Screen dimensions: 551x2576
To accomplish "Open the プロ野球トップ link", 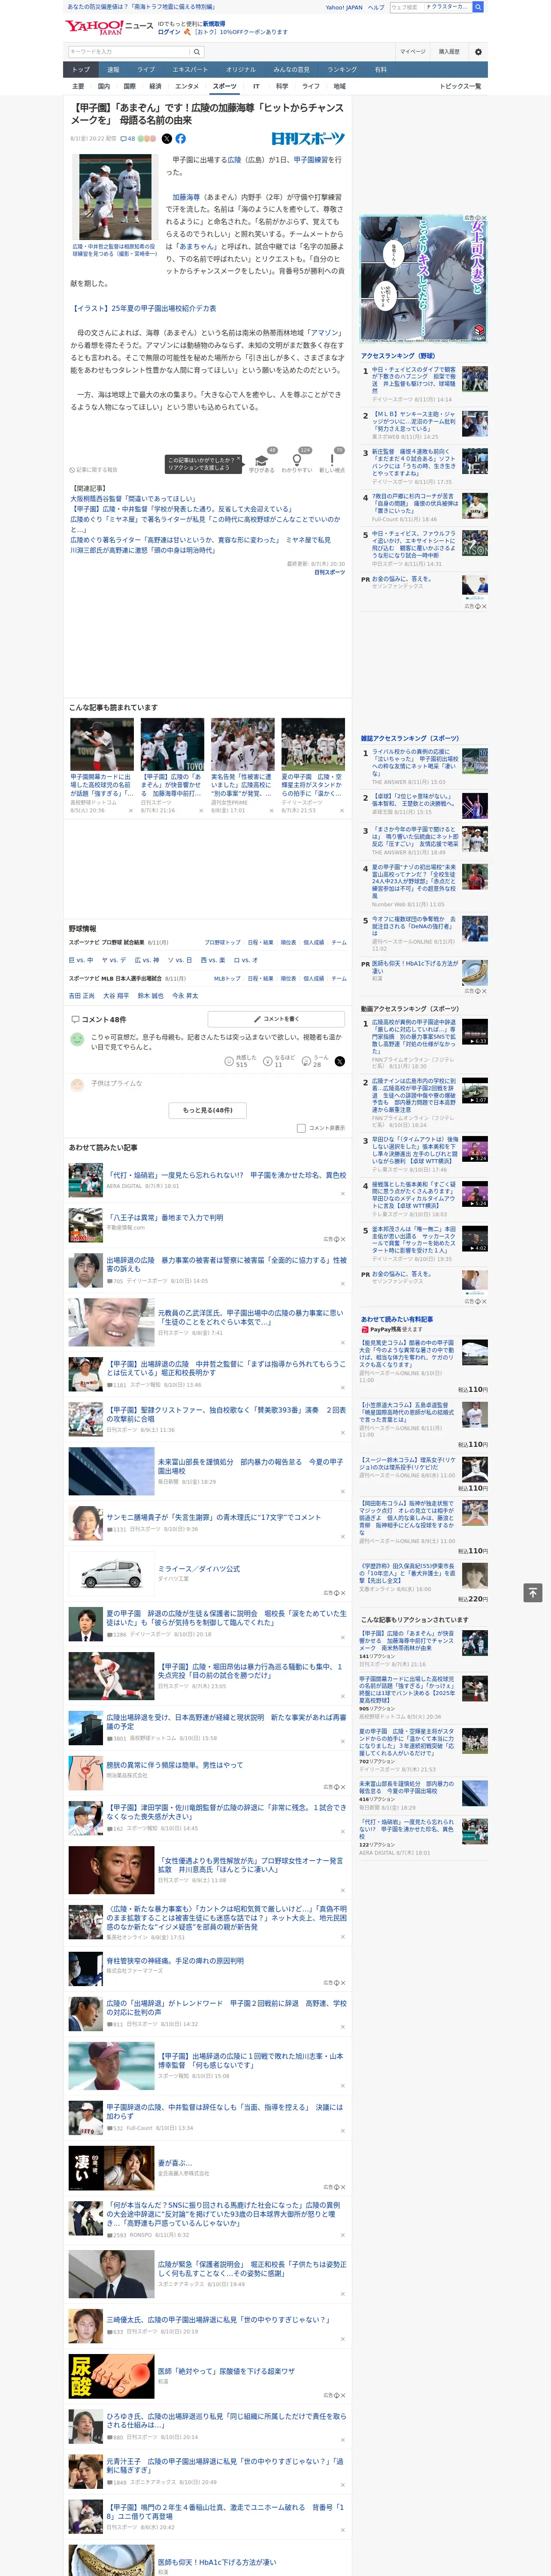I will point(222,942).
